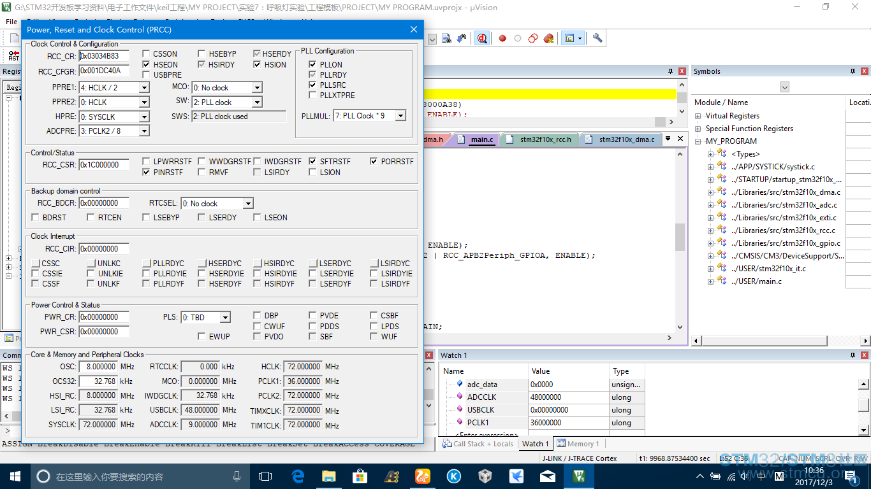Switch to the Call Stack + Locals tab
This screenshot has width=871, height=489.
(478, 444)
